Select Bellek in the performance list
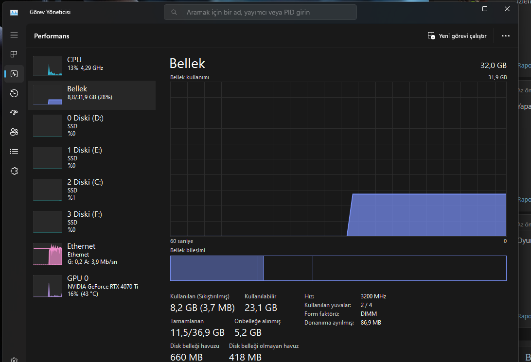The image size is (531, 362). click(x=92, y=95)
